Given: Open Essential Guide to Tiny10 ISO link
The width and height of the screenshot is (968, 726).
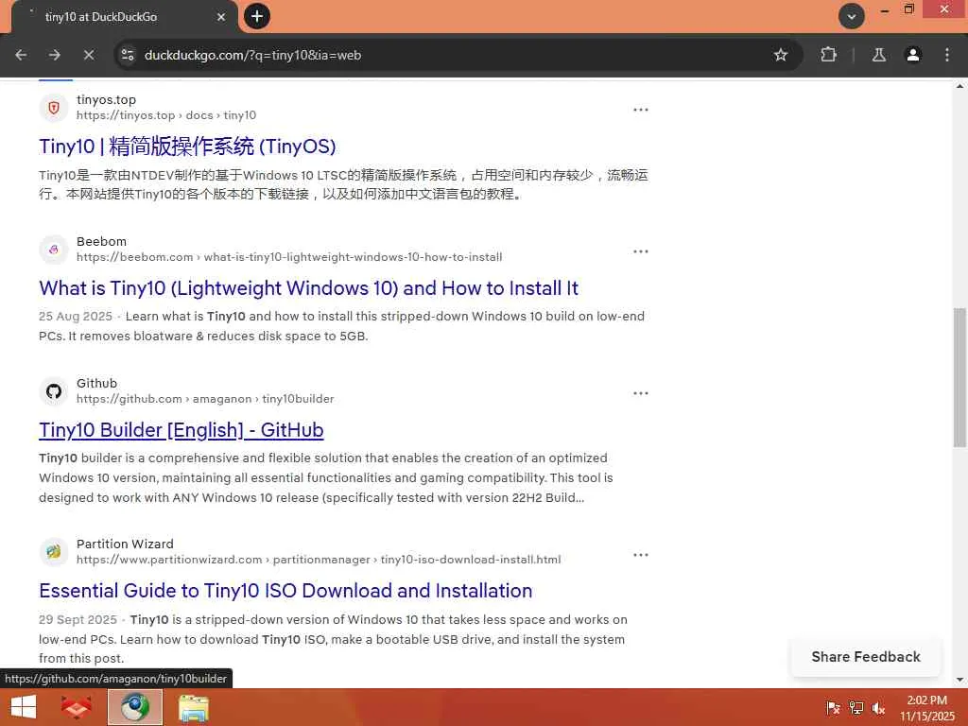Looking at the screenshot, I should coord(285,591).
